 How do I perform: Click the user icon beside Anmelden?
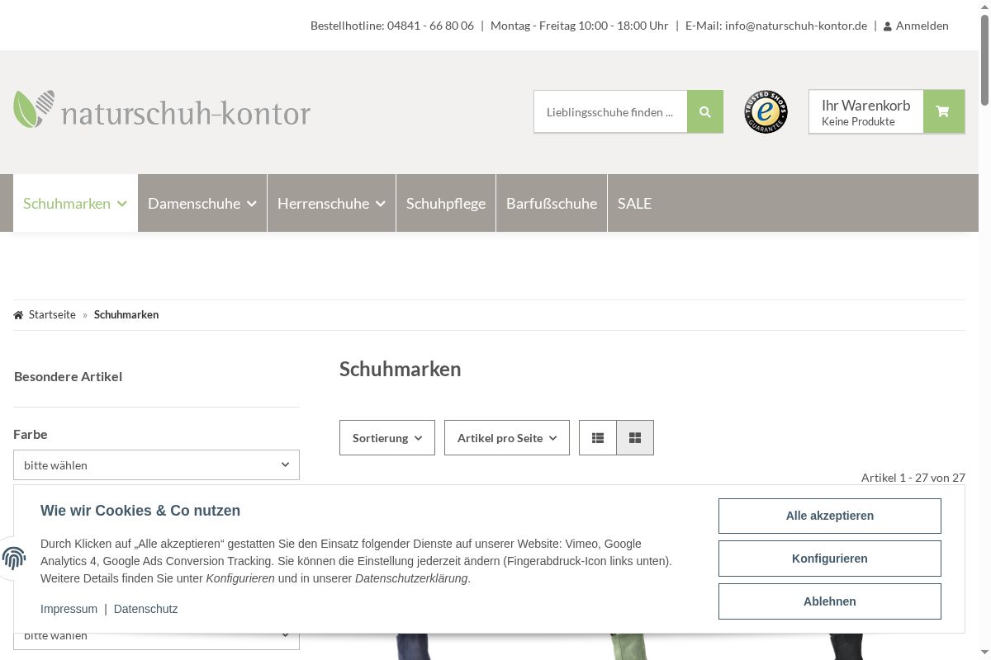tap(887, 26)
